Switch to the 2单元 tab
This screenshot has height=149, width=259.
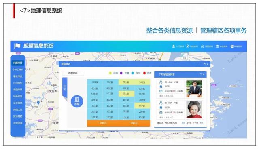click(x=134, y=123)
